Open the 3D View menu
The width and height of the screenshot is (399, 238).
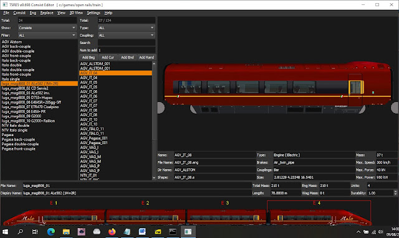76,12
